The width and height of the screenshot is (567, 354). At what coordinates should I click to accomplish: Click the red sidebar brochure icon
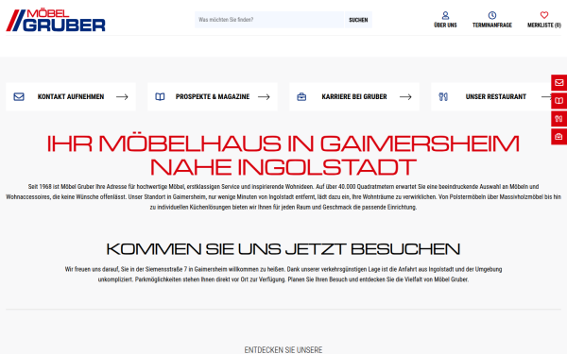tap(559, 101)
